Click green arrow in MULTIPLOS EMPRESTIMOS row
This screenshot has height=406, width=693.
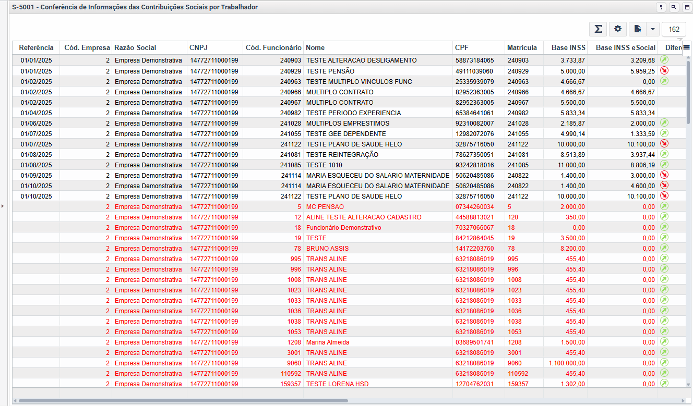pyautogui.click(x=664, y=122)
